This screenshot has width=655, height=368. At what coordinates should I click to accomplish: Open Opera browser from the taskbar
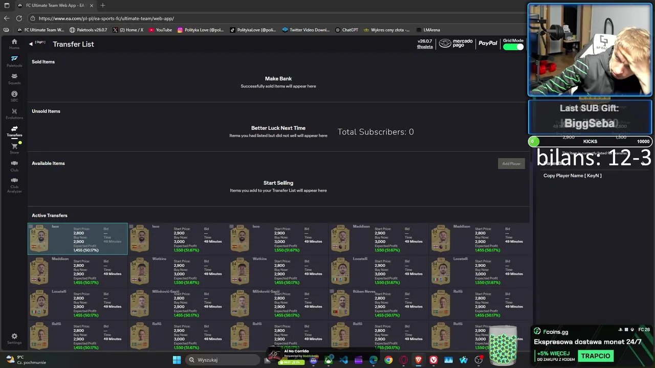(x=403, y=360)
